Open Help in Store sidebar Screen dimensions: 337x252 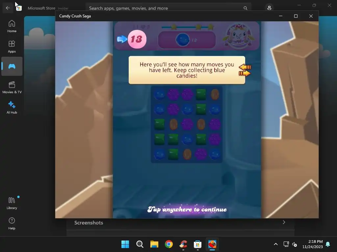[x=12, y=224]
